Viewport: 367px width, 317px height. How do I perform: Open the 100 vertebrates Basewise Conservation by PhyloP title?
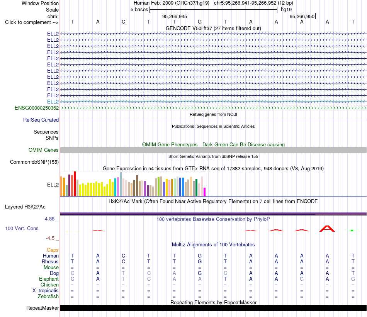point(213,219)
